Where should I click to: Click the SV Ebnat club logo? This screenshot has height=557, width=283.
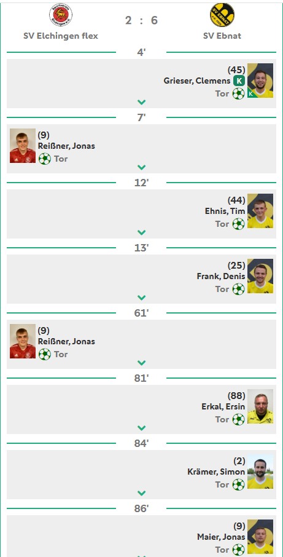pos(222,15)
